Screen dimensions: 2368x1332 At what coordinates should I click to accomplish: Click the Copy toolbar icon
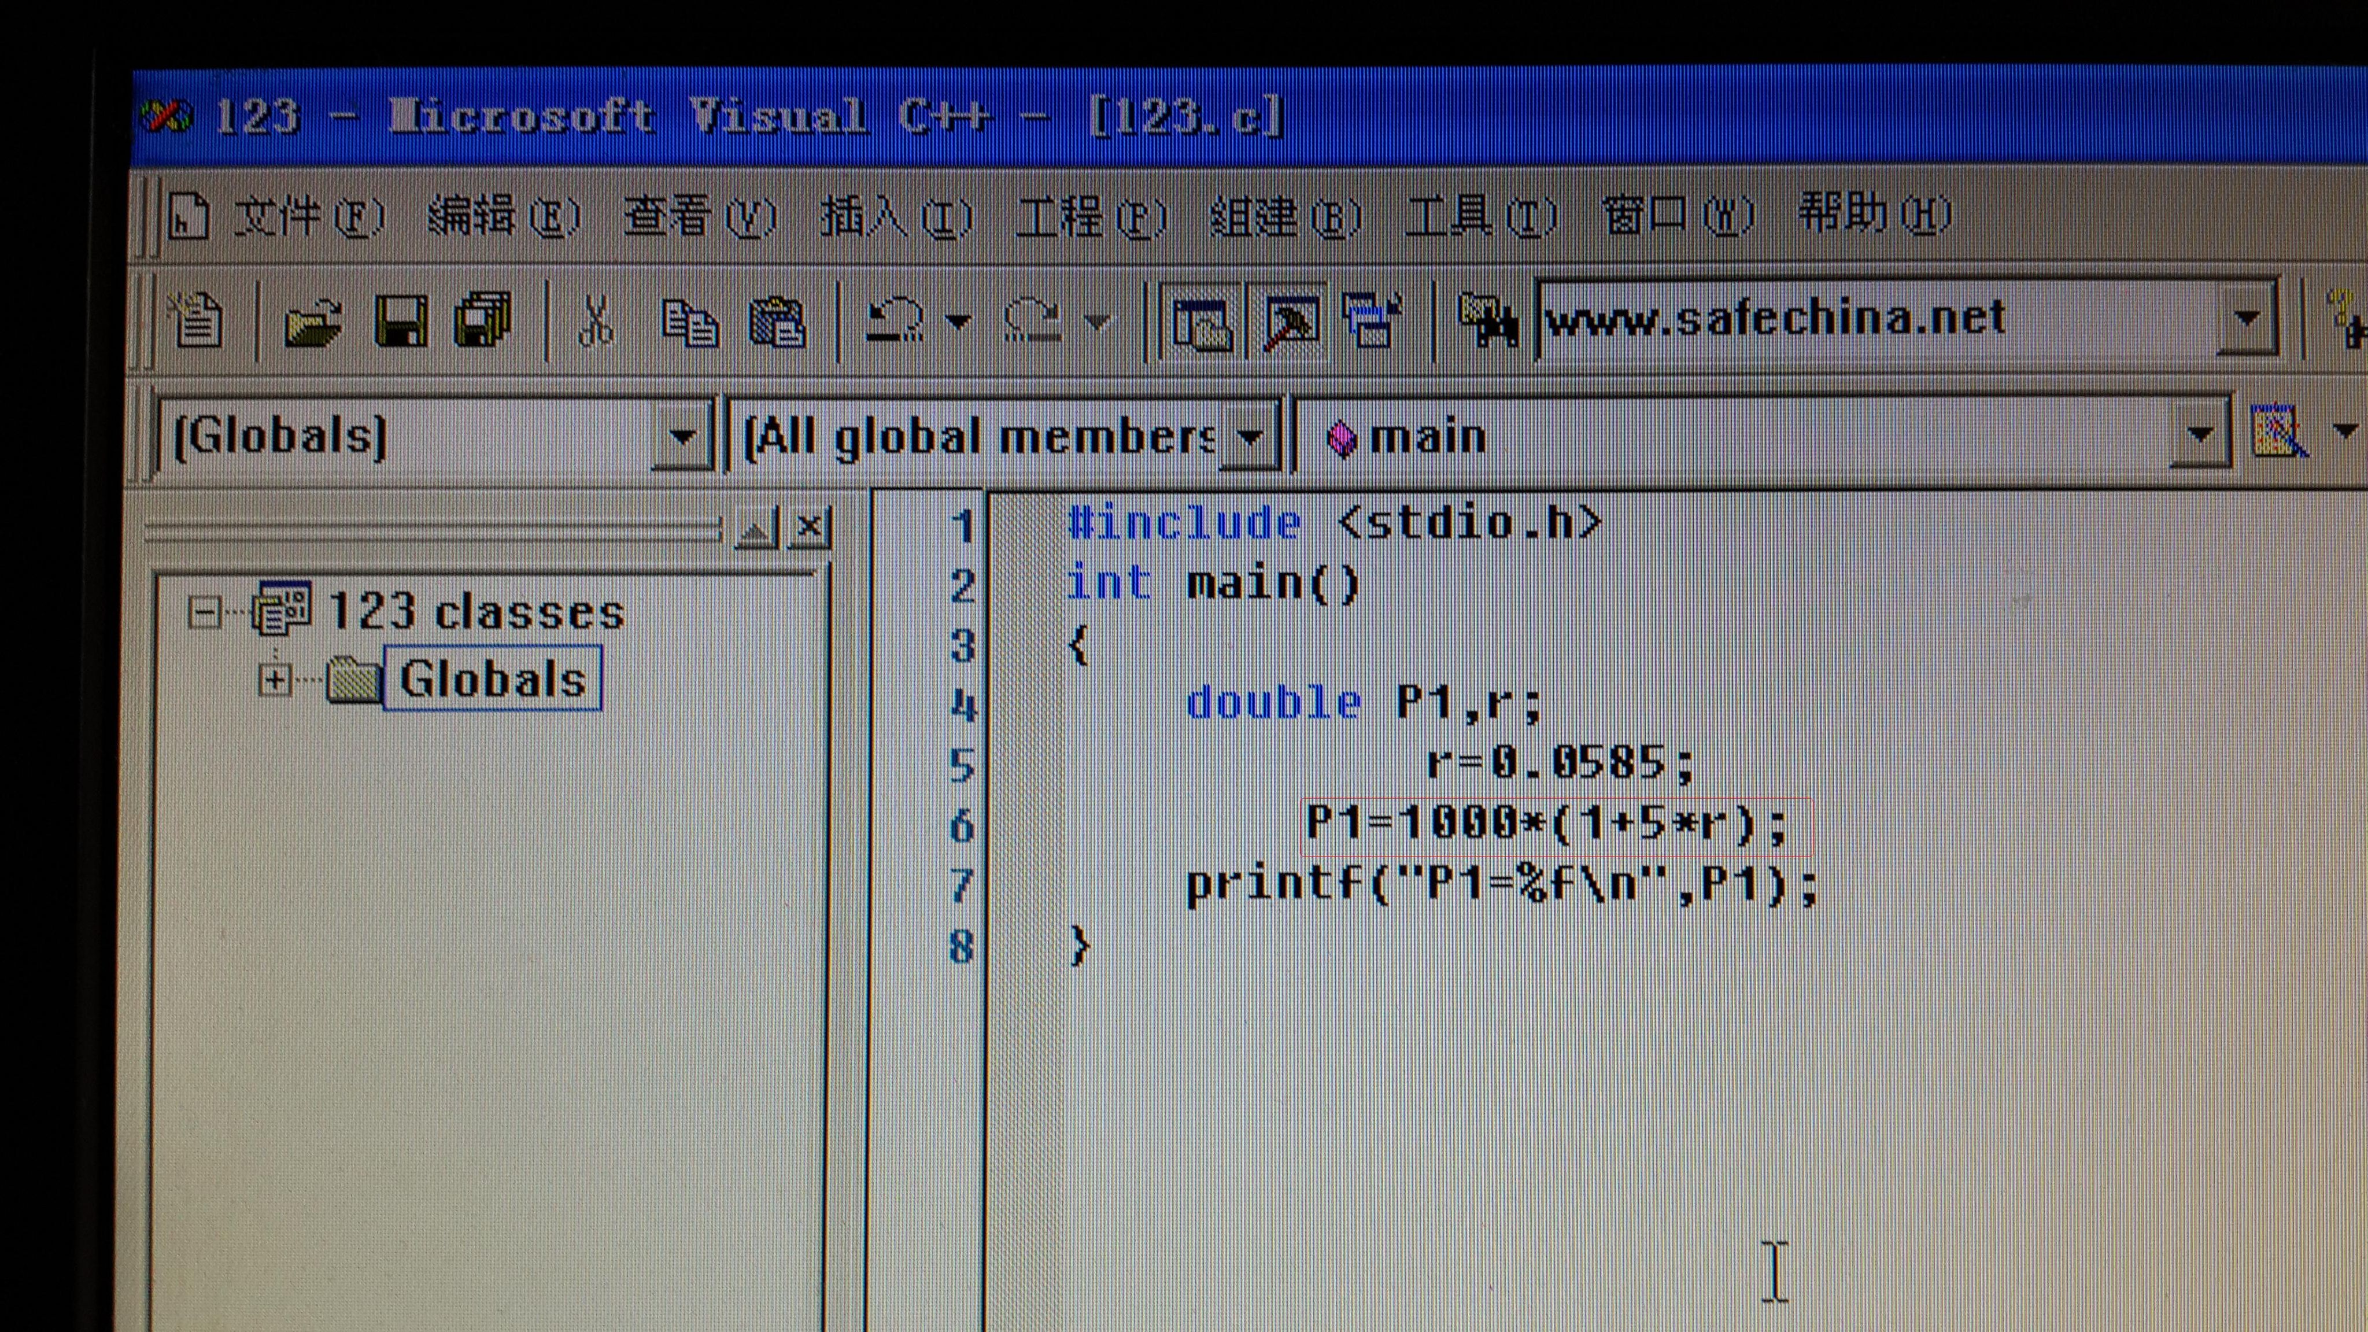point(689,322)
